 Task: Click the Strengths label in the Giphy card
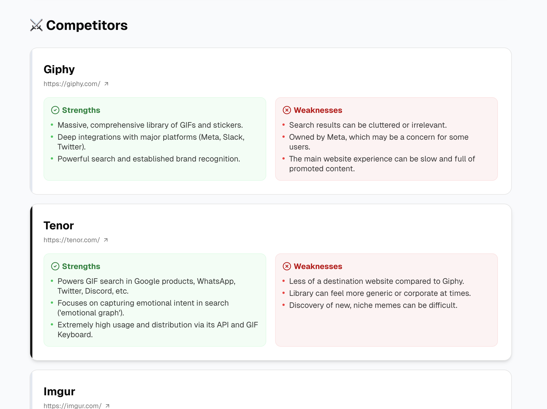click(x=81, y=110)
